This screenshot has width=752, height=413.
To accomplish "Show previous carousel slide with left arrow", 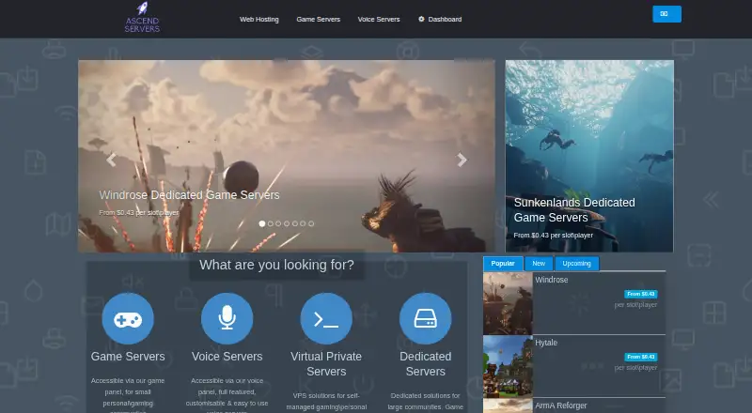I will pos(111,160).
